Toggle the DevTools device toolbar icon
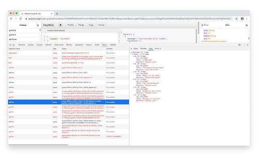258x161 pixels. pos(14,45)
